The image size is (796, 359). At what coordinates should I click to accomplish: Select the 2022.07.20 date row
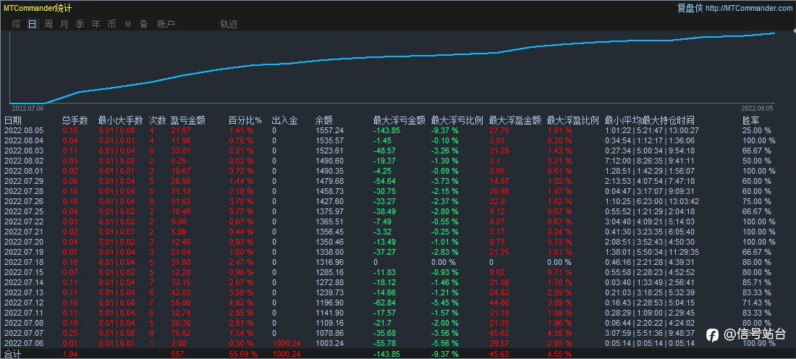tap(398, 242)
